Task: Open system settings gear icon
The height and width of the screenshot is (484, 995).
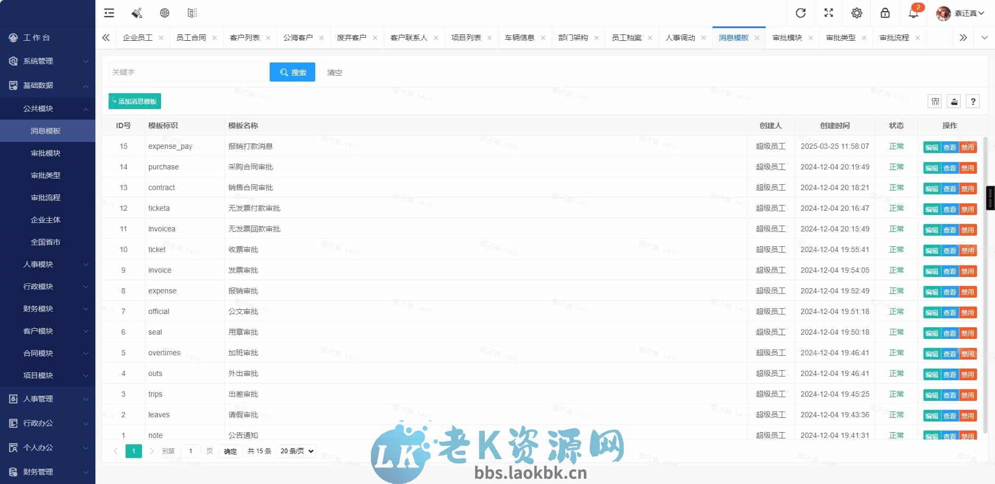Action: 857,13
